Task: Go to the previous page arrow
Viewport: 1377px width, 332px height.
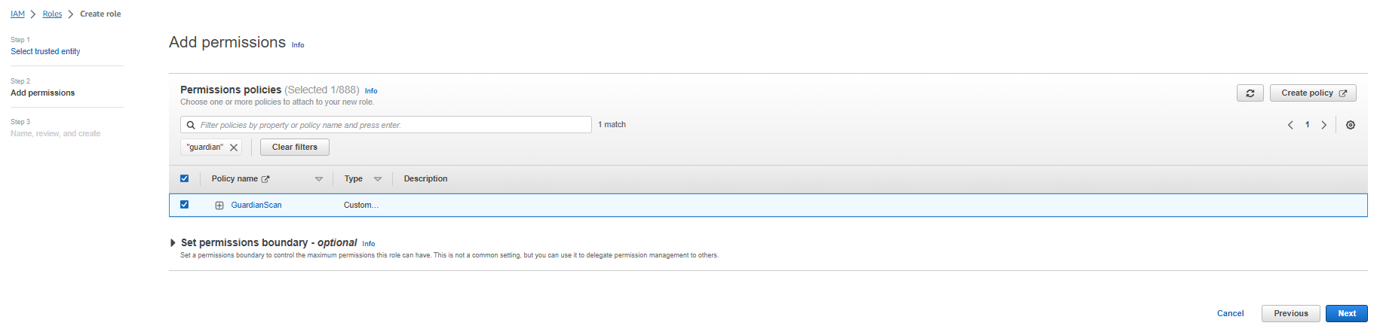Action: point(1290,125)
